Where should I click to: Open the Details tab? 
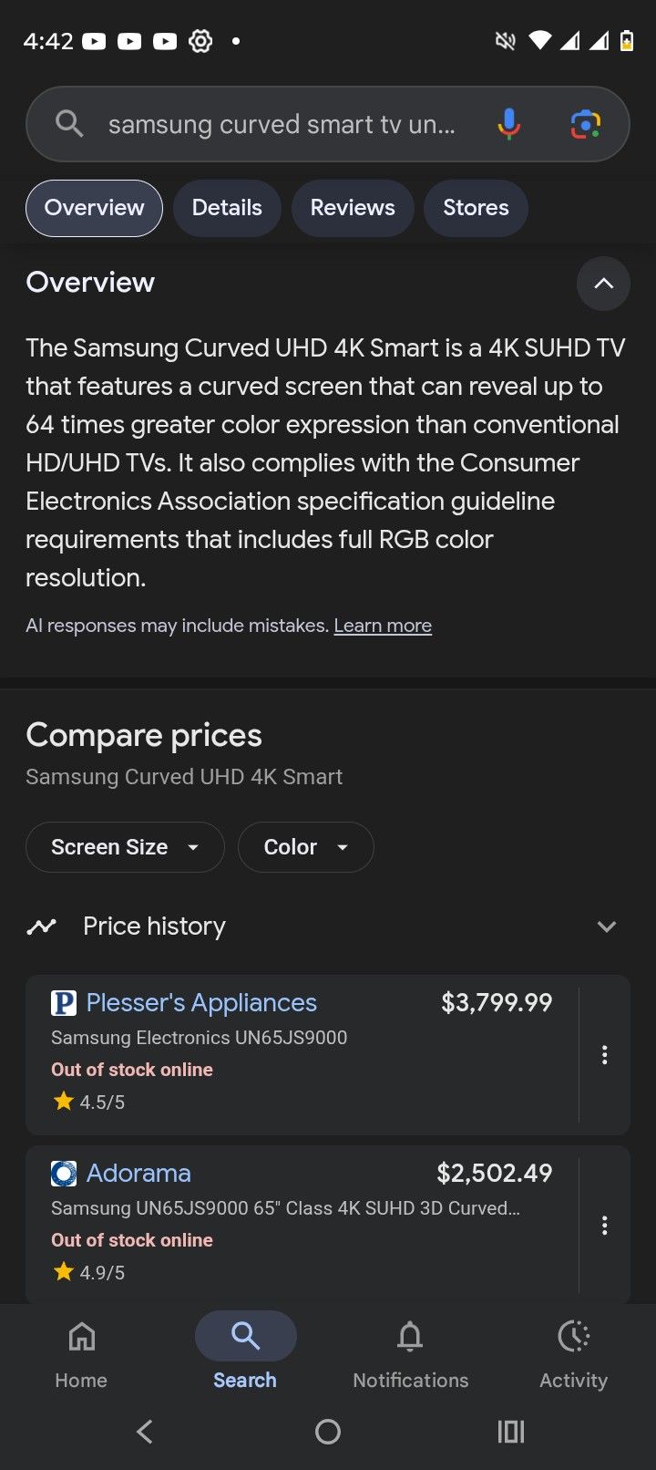[227, 208]
